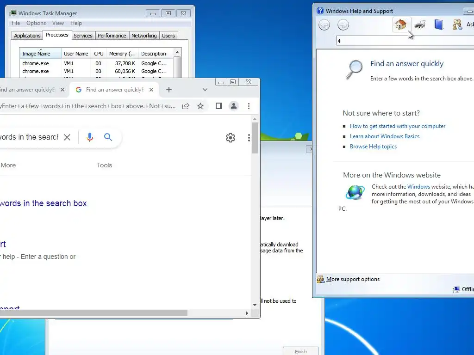Bookmark this page with the star icon
This screenshot has width=474, height=355.
200,106
